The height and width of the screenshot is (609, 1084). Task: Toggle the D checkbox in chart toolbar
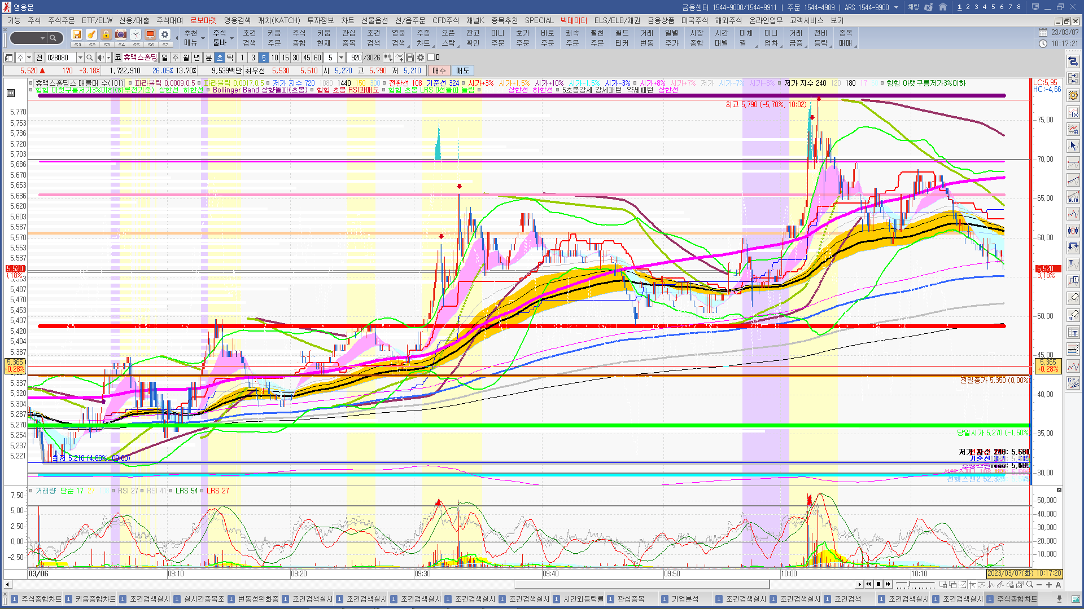click(x=431, y=58)
